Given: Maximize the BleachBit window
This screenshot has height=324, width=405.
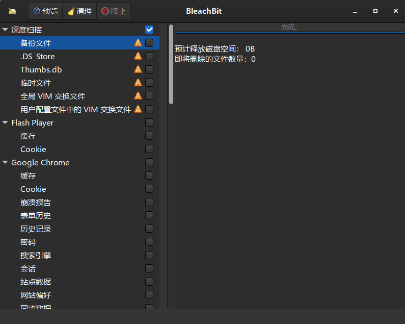Looking at the screenshot, I should coord(375,11).
